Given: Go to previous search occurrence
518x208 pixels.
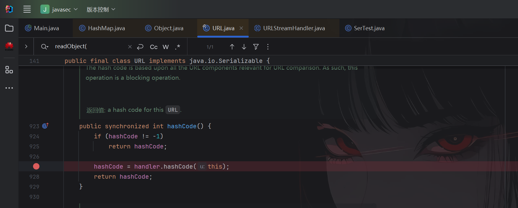Looking at the screenshot, I should click(232, 47).
